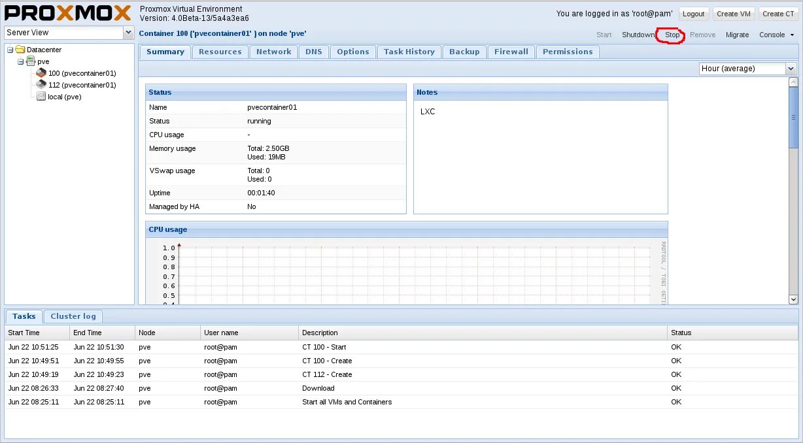Open the Task History tab
The height and width of the screenshot is (443, 803).
pos(409,52)
